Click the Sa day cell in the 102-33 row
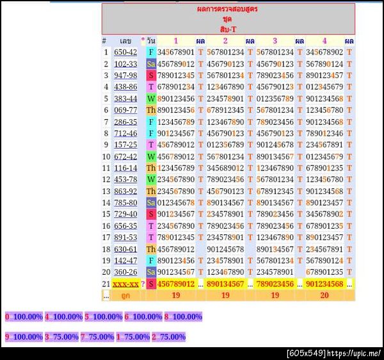 151,64
